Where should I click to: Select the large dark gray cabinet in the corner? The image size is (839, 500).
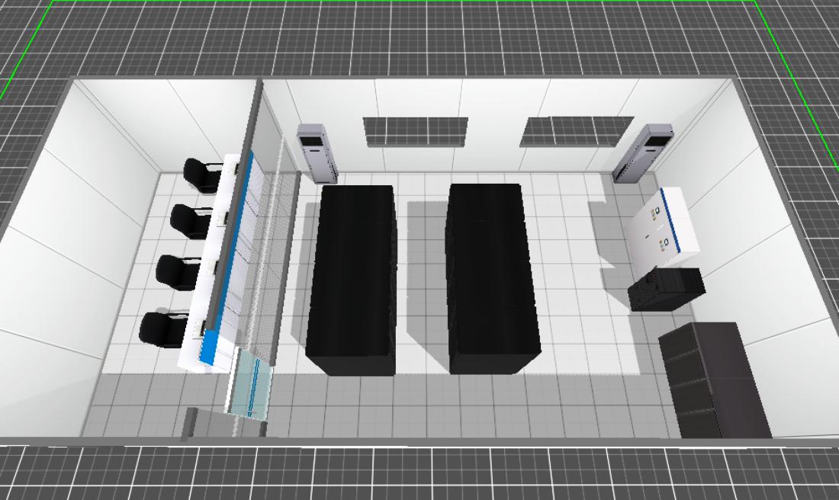(x=712, y=380)
